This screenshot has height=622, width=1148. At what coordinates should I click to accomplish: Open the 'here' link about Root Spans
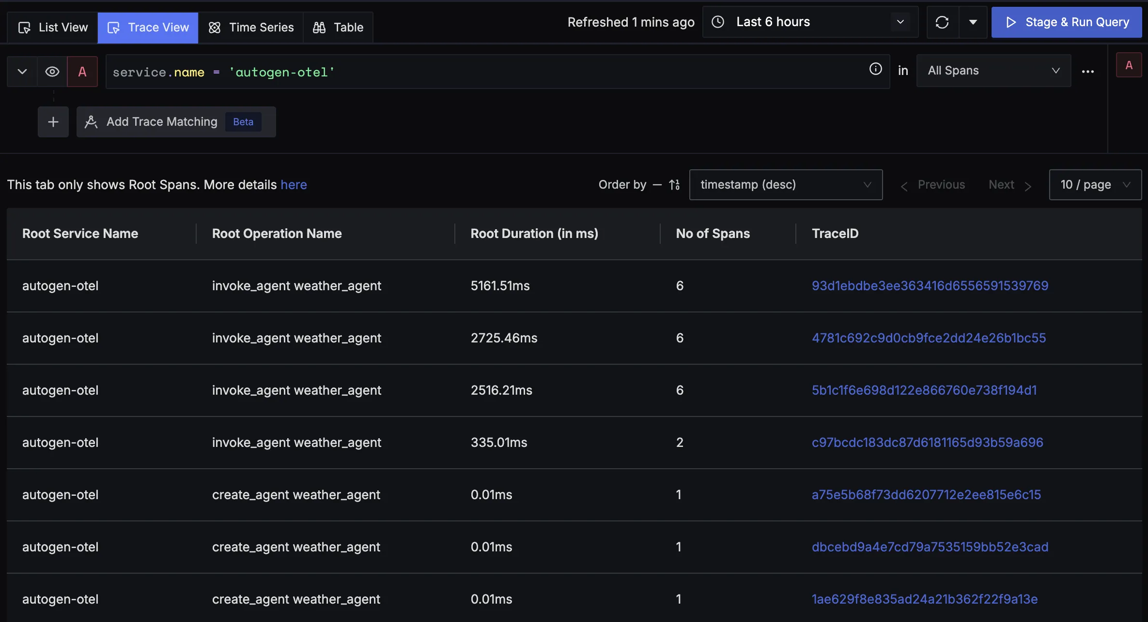(294, 184)
